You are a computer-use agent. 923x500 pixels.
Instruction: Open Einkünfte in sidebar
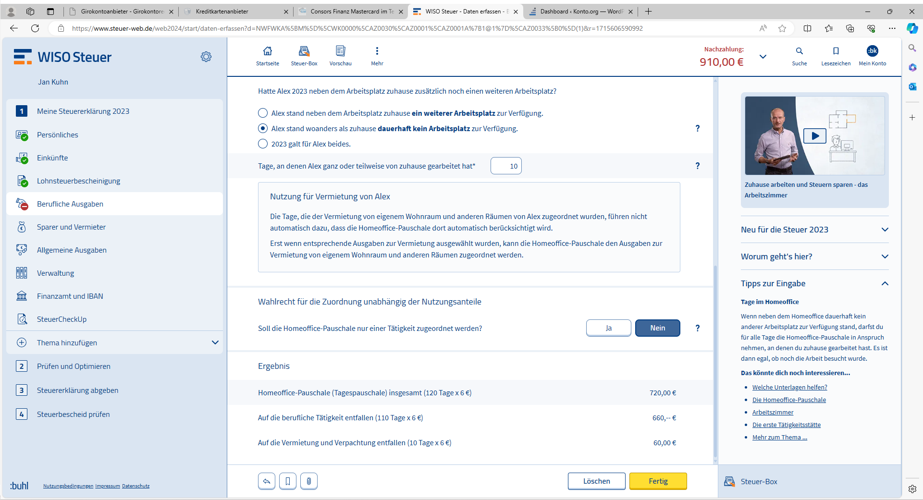pos(114,158)
